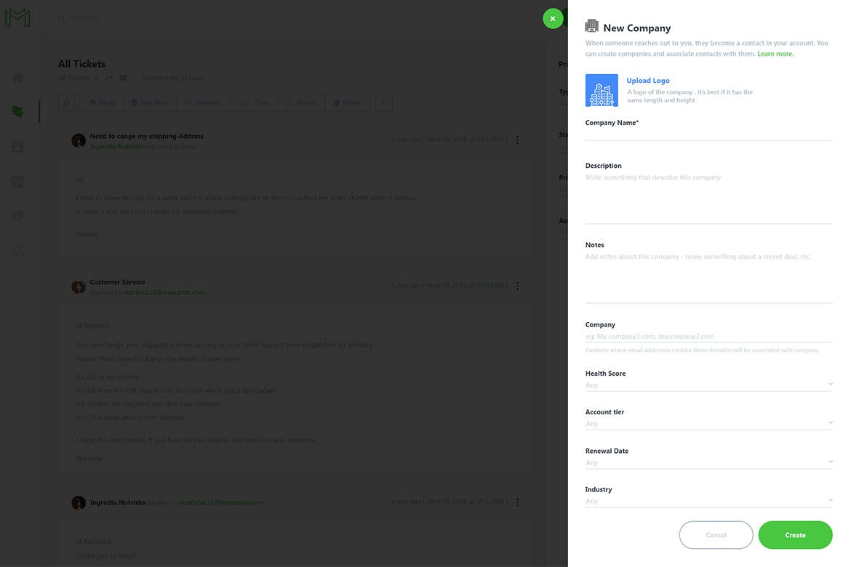Viewport: 851px width, 567px height.
Task: Open the contacts icon in sidebar
Action: (17, 146)
